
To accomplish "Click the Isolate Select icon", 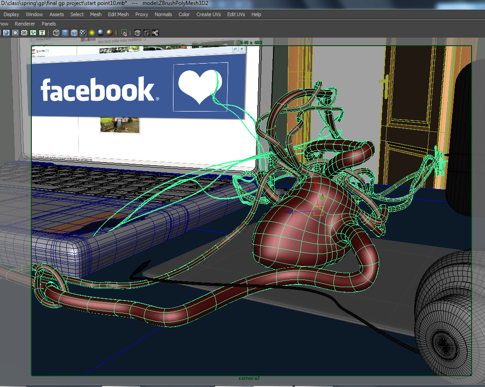I will coord(124,33).
